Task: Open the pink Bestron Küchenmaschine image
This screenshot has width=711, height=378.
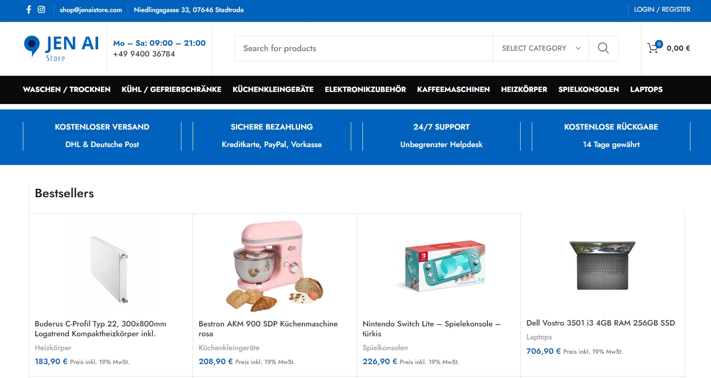Action: 275,266
